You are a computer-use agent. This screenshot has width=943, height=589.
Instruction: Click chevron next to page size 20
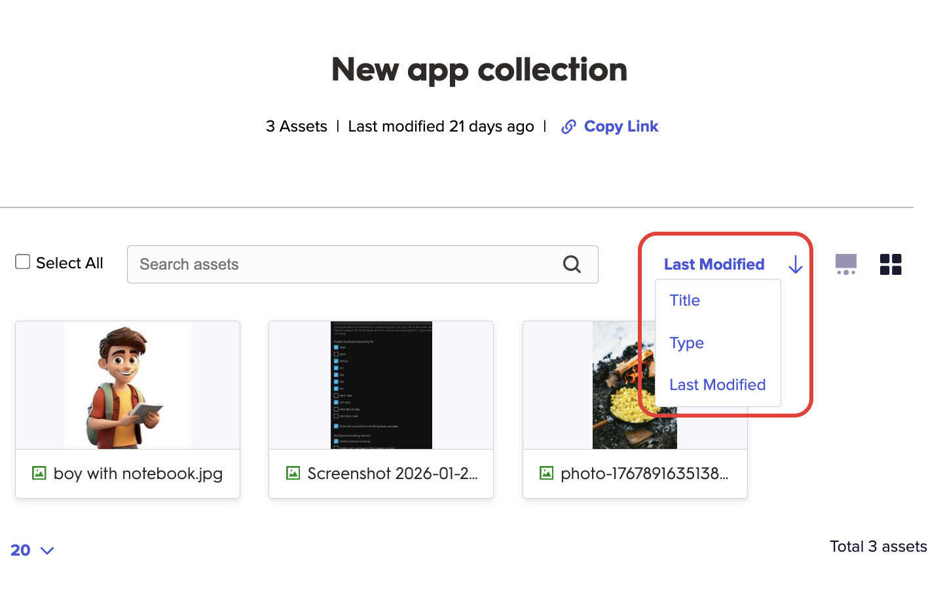pyautogui.click(x=47, y=551)
